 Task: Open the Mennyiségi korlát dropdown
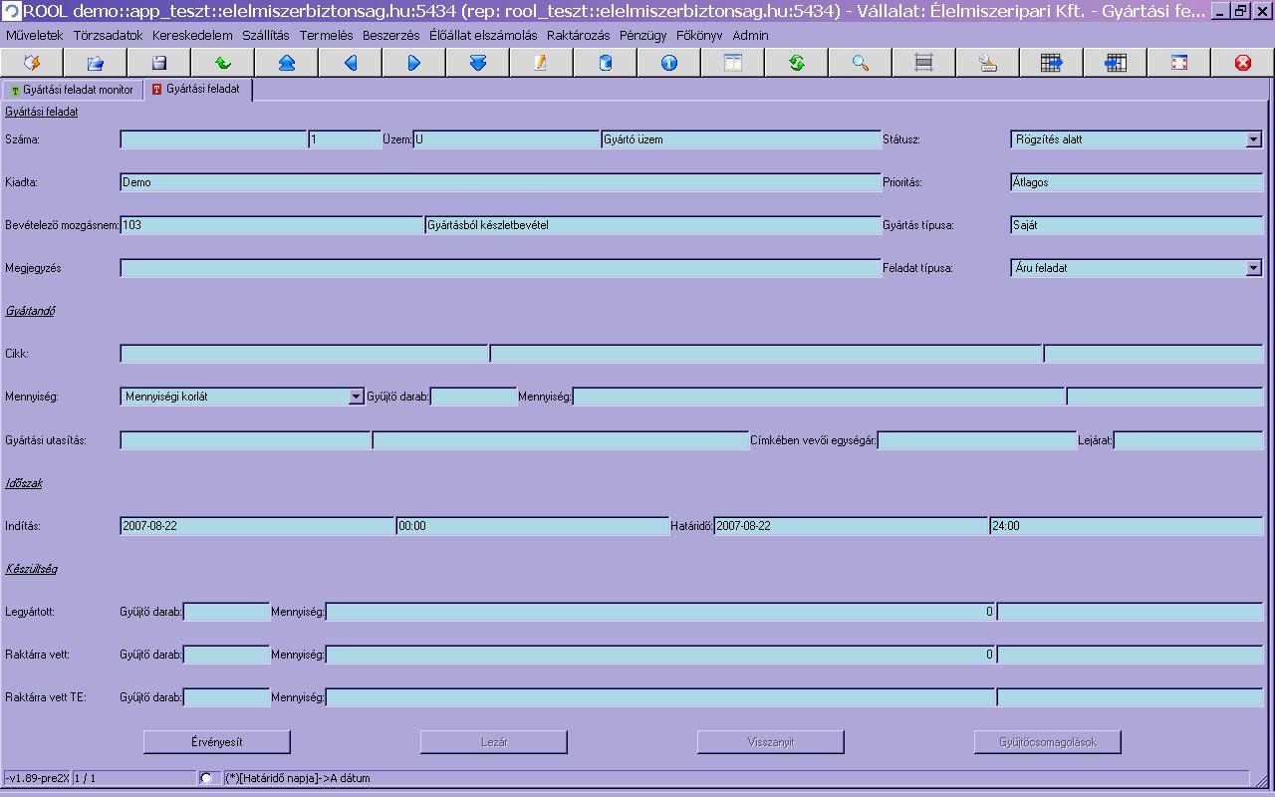(356, 397)
